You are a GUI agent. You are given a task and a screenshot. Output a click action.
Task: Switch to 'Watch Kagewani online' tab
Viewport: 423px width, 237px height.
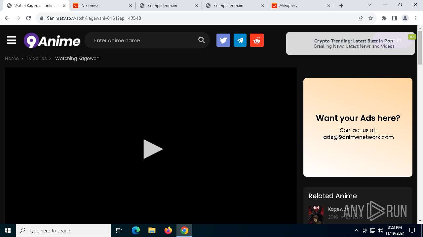[x=36, y=6]
